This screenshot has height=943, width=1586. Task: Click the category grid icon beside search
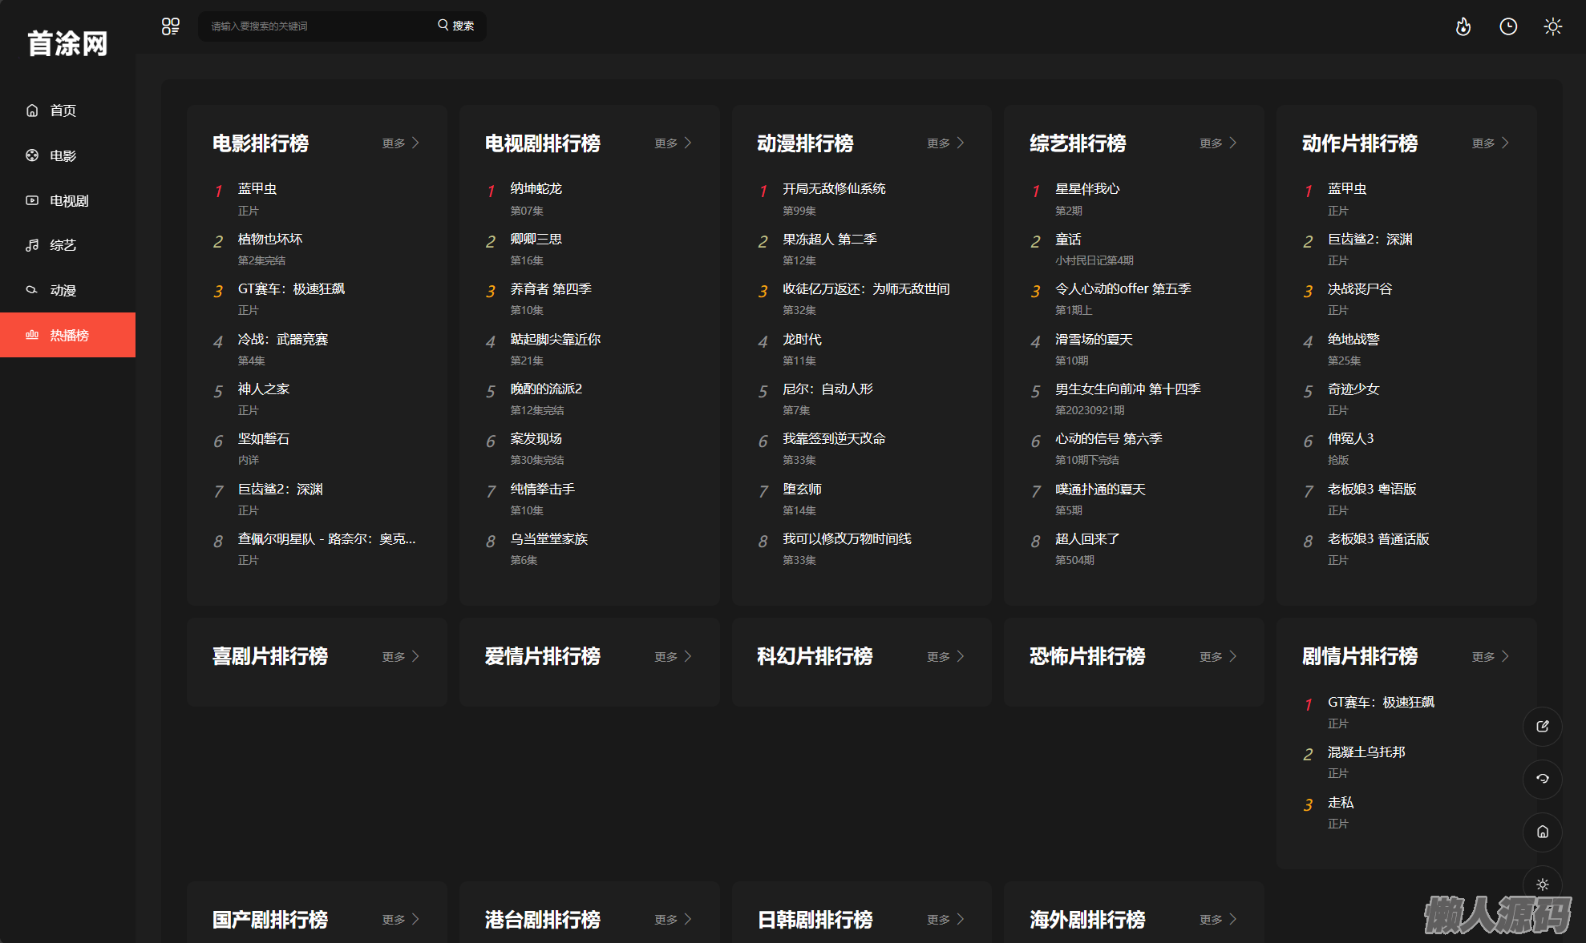click(x=170, y=26)
